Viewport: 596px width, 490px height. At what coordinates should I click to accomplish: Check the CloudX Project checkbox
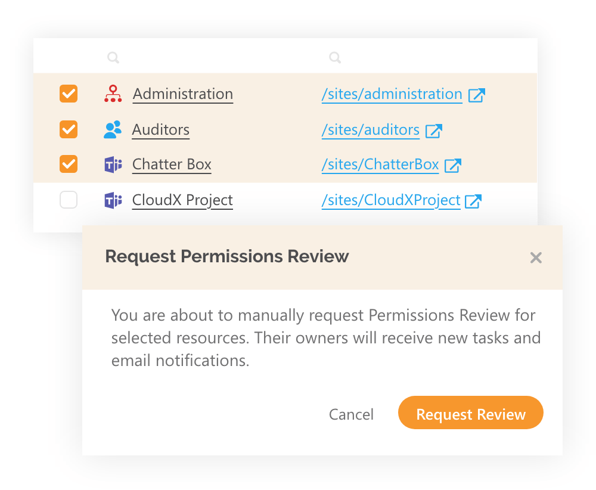tap(69, 200)
